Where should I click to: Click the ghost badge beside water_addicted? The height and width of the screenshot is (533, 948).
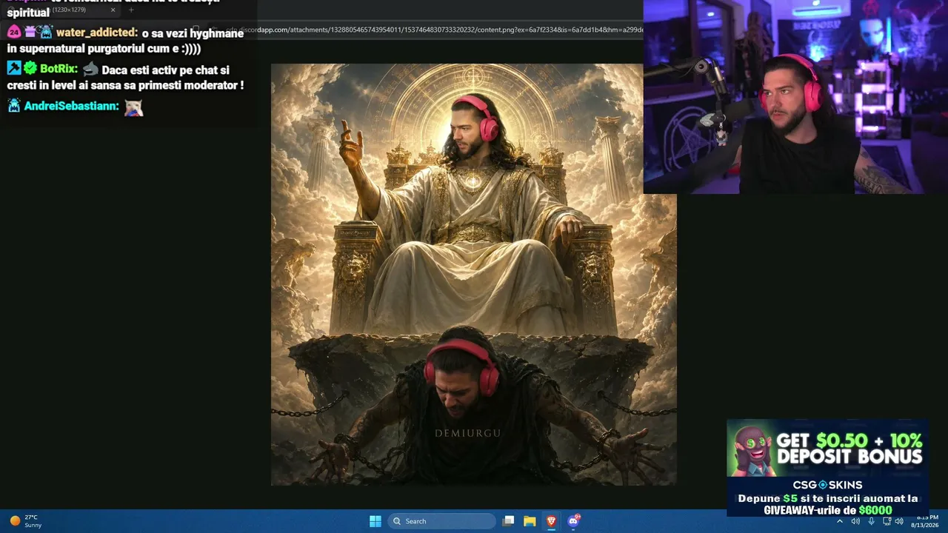46,32
